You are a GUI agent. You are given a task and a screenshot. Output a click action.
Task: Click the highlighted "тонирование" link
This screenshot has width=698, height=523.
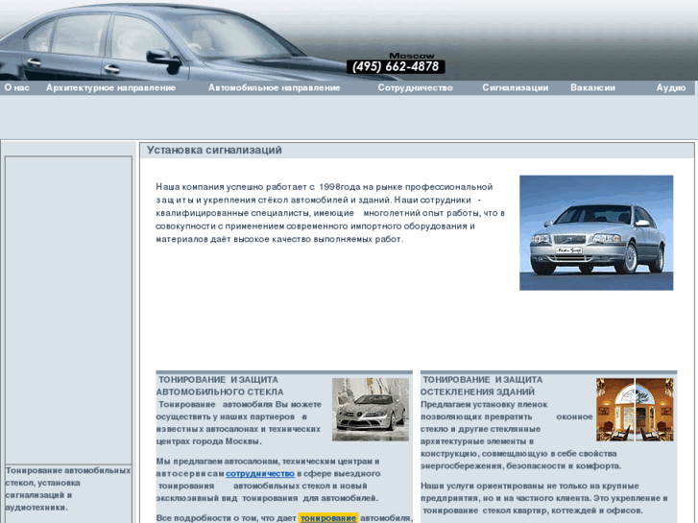pyautogui.click(x=328, y=518)
